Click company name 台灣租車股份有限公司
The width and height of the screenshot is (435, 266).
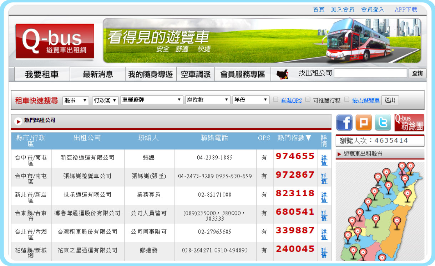(87, 231)
